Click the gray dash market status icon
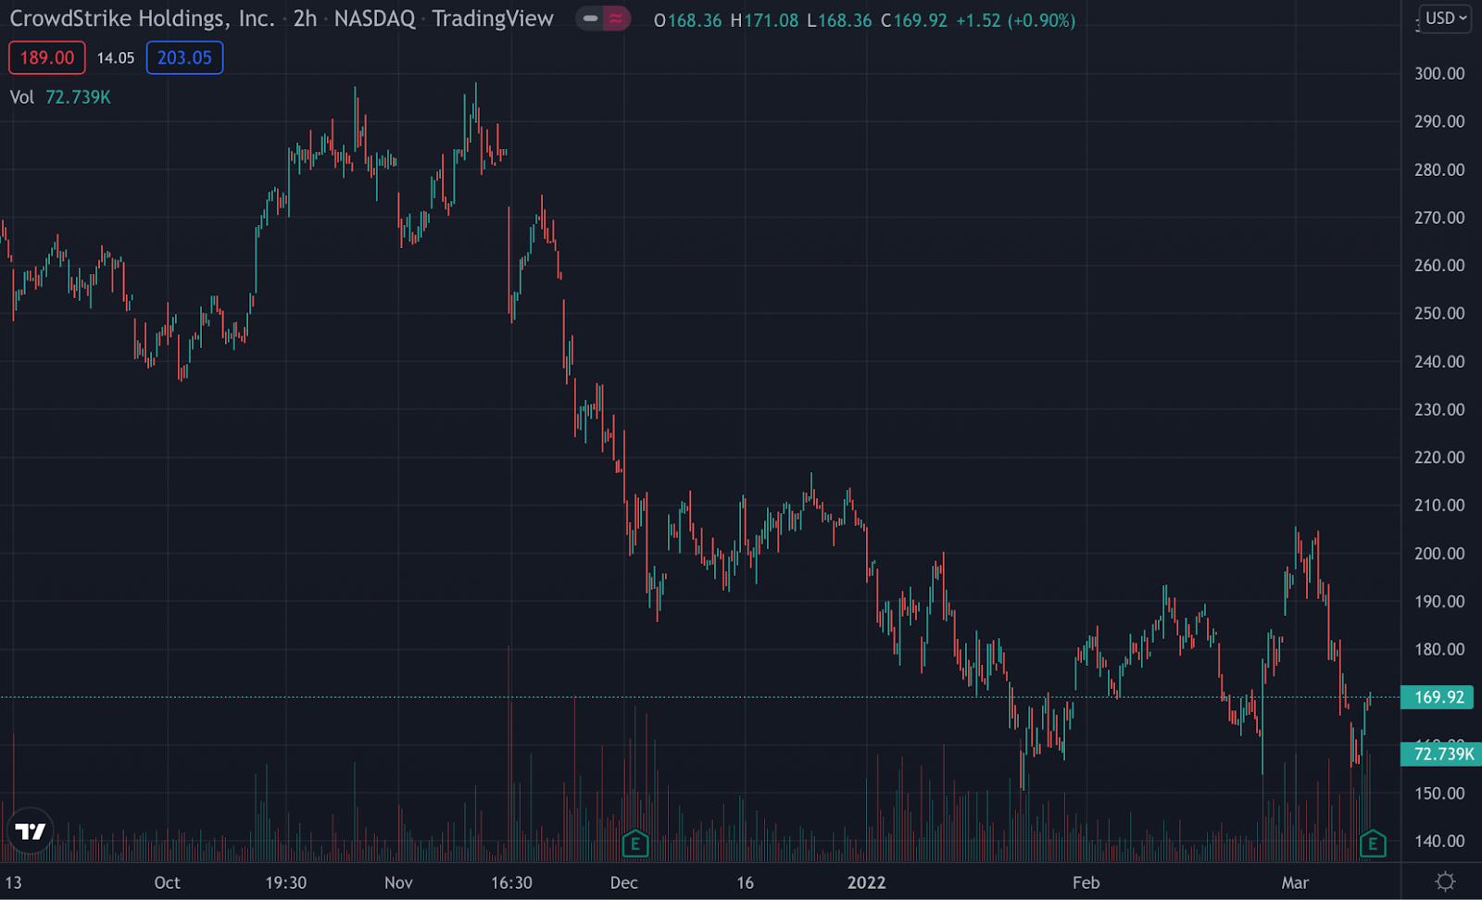This screenshot has height=900, width=1482. pos(590,19)
